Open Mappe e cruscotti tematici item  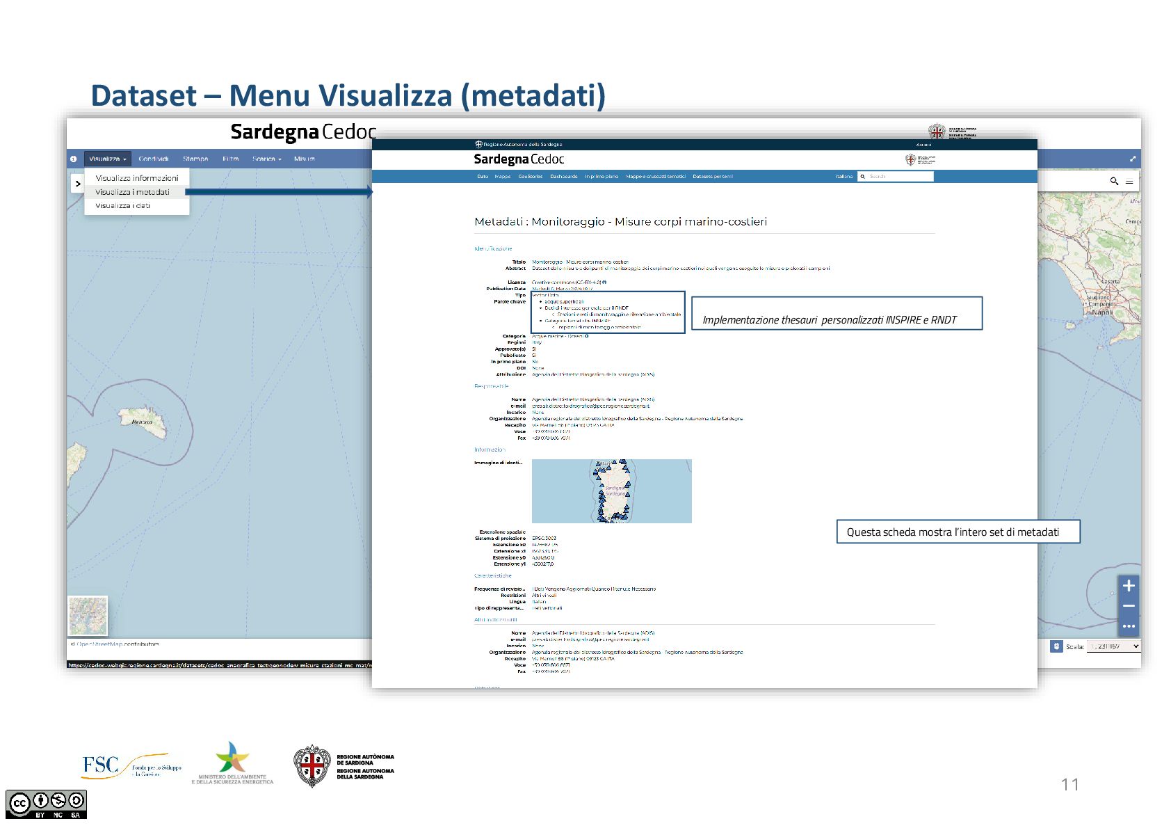point(656,177)
